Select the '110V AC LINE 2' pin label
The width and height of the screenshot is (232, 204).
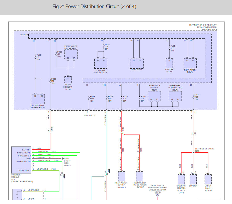pos(24,170)
